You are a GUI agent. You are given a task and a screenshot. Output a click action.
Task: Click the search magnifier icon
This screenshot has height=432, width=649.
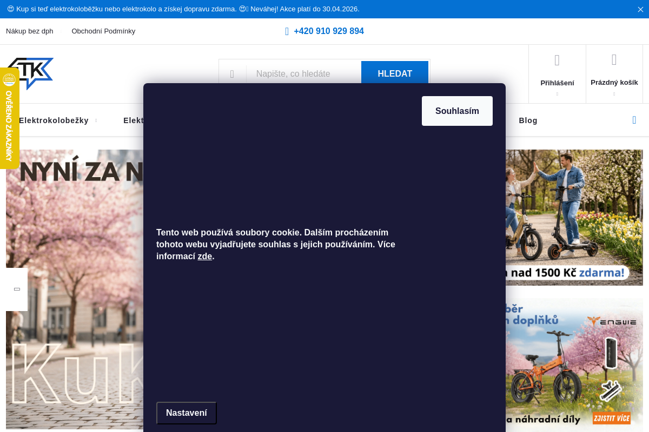click(232, 74)
